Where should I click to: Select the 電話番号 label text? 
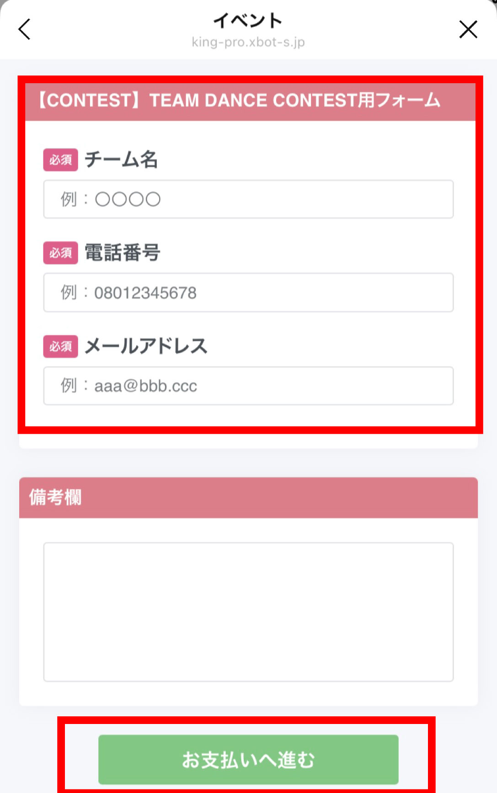click(123, 253)
